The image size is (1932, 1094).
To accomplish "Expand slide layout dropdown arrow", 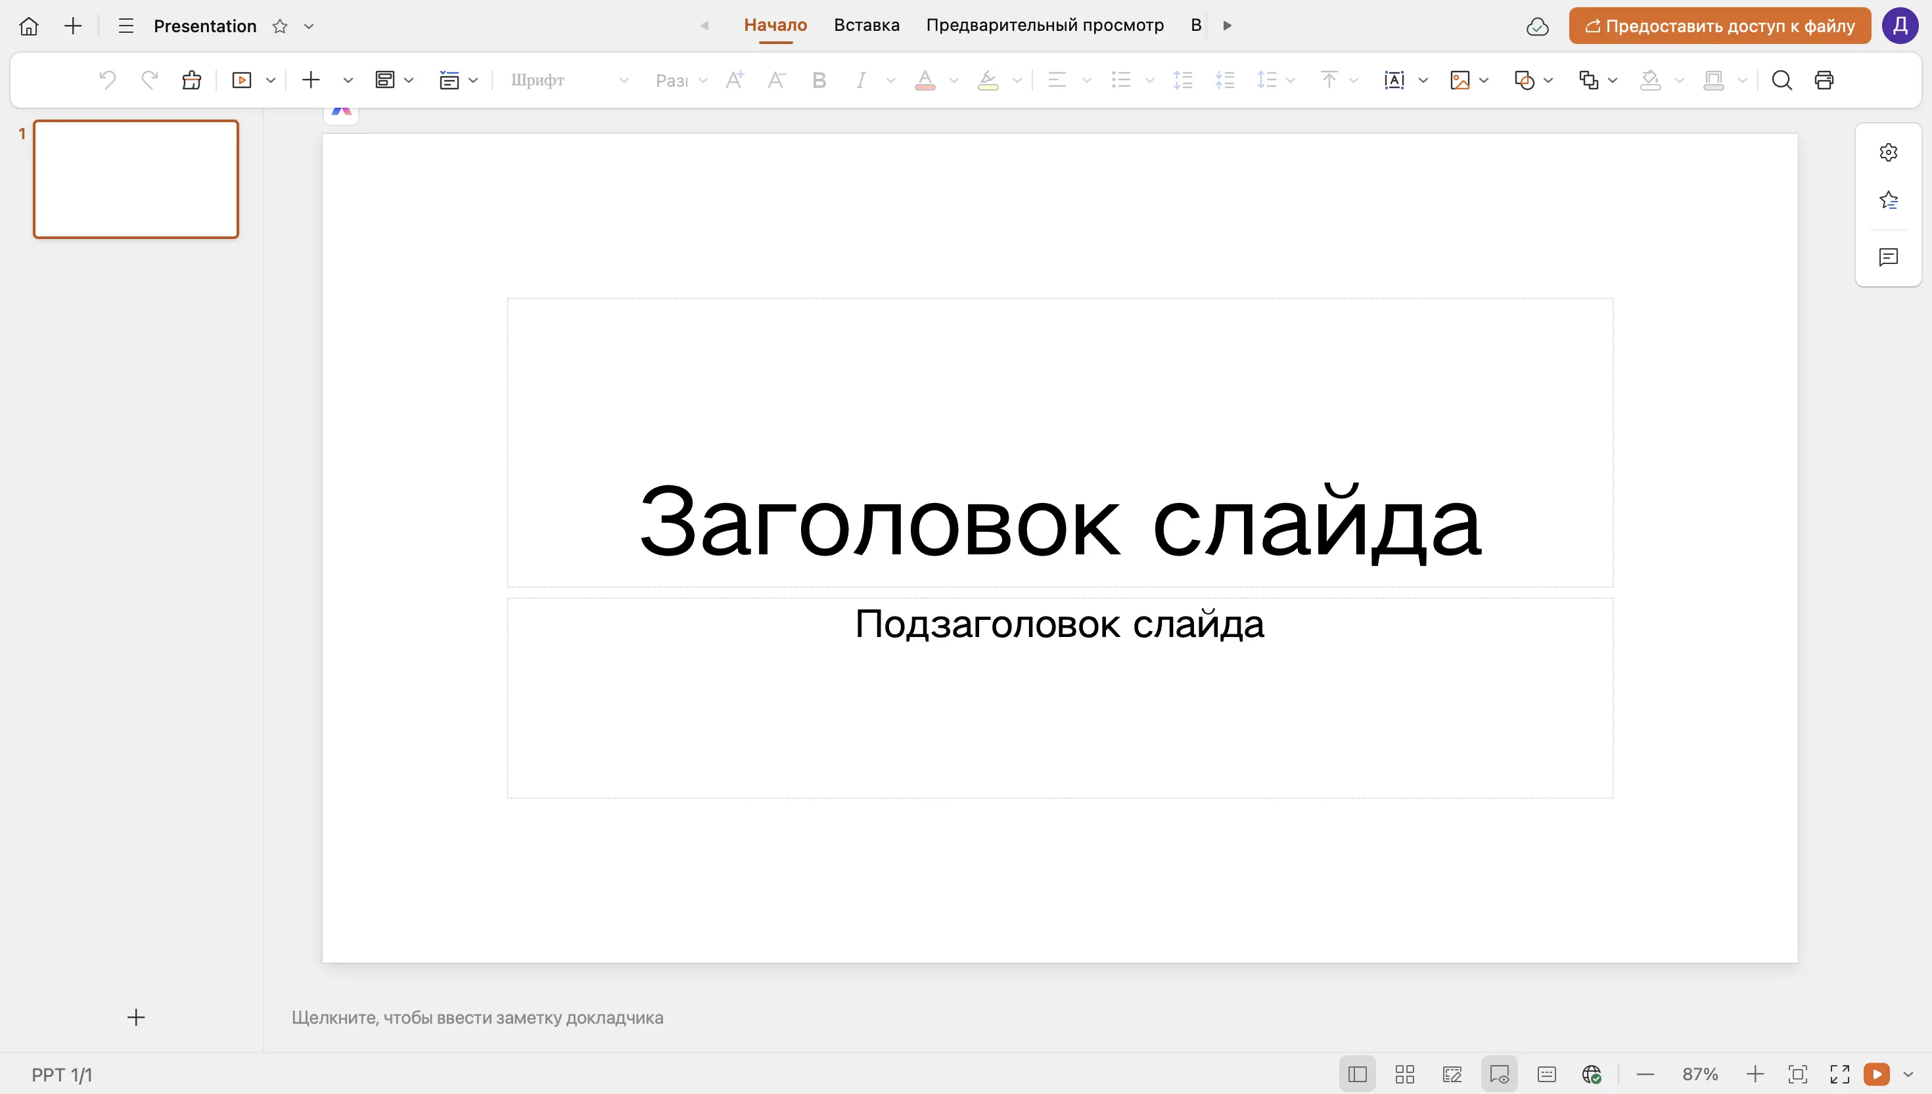I will pos(409,79).
